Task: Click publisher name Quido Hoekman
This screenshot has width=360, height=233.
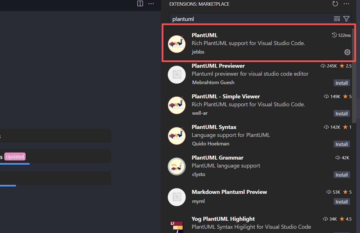Action: 211,144
